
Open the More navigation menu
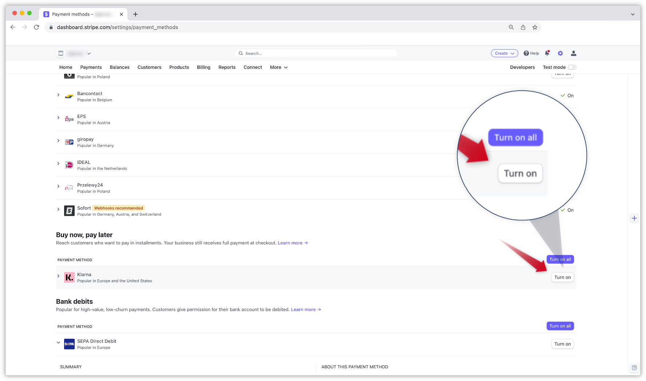279,67
